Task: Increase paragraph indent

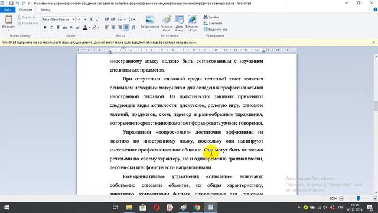Action: click(x=113, y=20)
